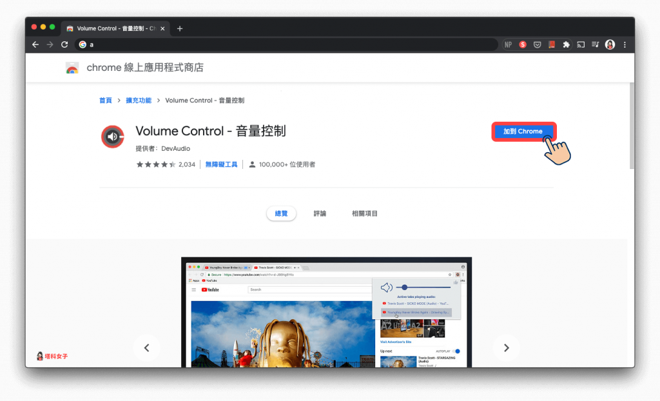The image size is (660, 401).
Task: Show next screenshot with right chevron
Action: click(507, 348)
